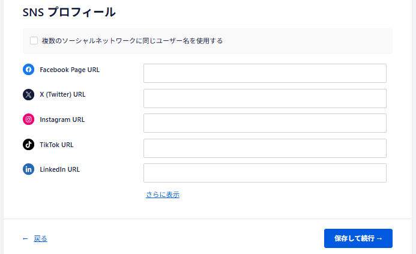
Task: Click the TikTok logo icon
Action: (x=28, y=145)
